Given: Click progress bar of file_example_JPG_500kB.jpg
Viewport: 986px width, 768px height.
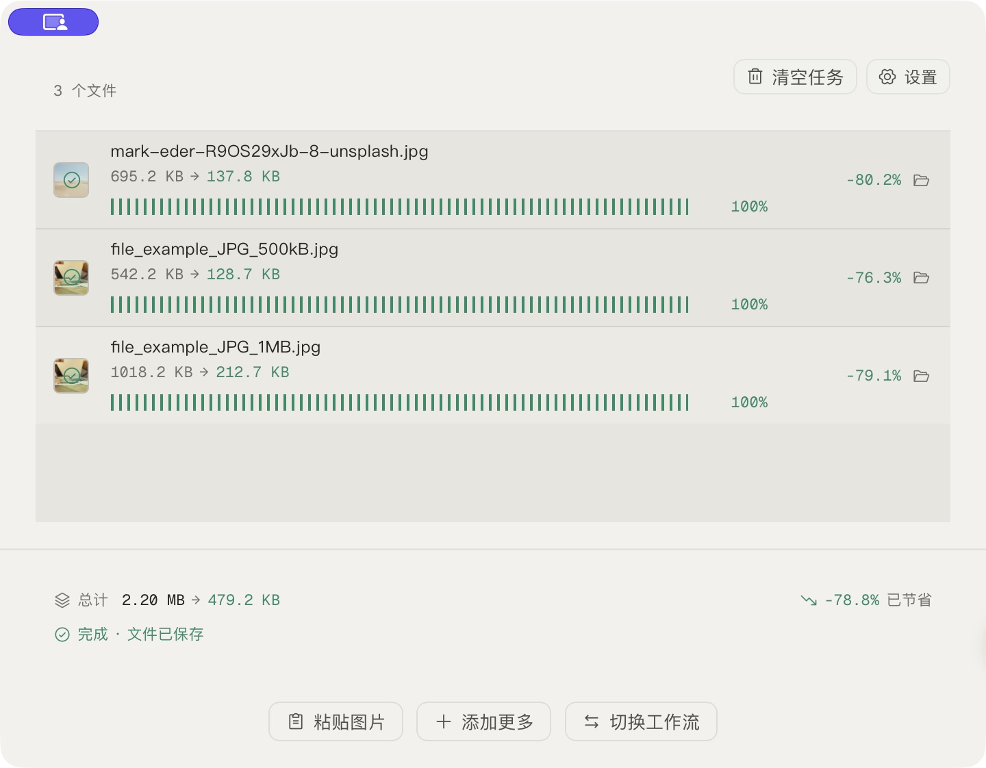Looking at the screenshot, I should point(400,305).
